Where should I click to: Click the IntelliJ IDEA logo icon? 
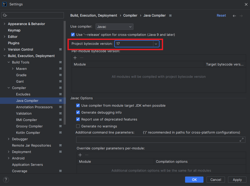pyautogui.click(x=4, y=4)
